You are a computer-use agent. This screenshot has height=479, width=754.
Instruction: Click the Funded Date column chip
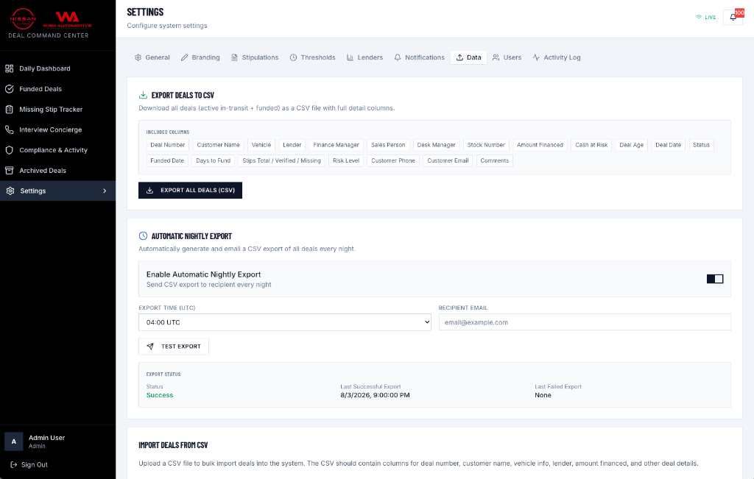tap(167, 161)
